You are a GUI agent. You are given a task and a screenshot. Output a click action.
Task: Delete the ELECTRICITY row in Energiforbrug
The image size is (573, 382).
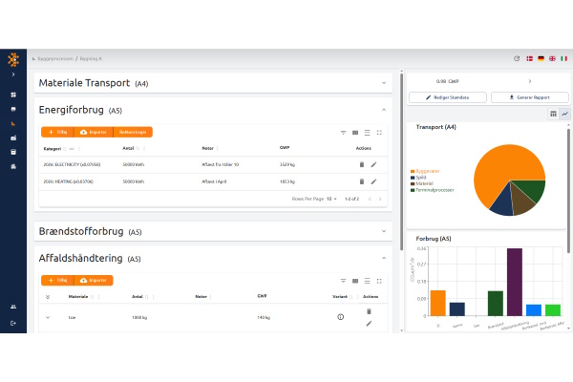[362, 164]
